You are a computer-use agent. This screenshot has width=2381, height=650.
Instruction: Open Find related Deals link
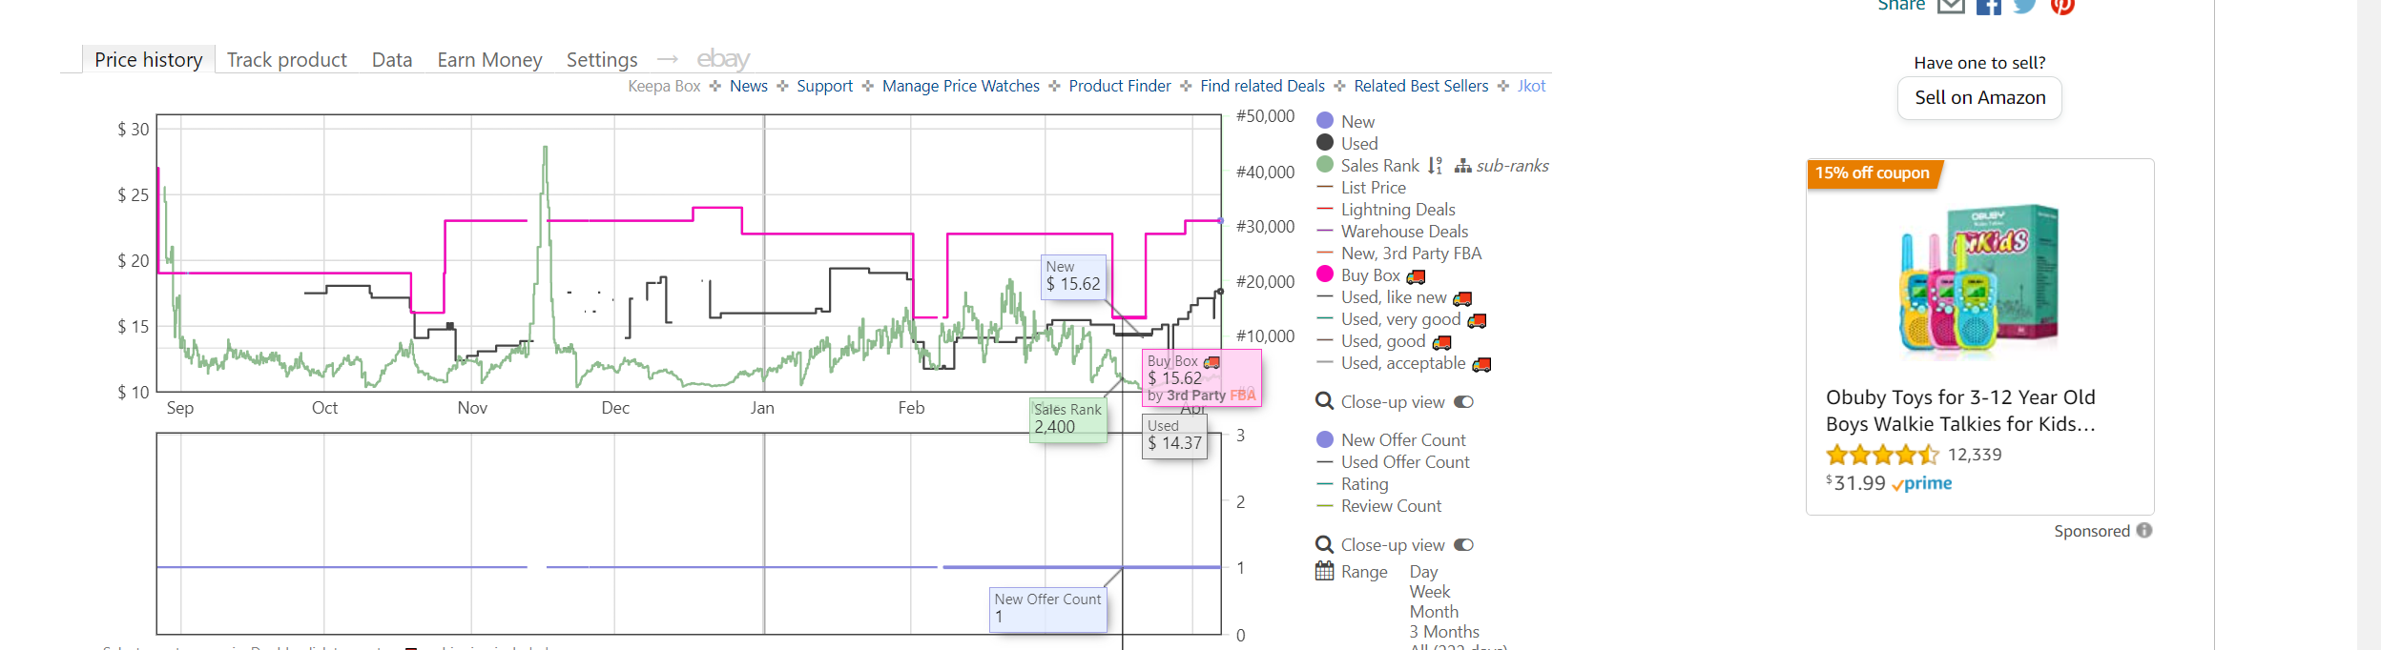pos(1262,86)
